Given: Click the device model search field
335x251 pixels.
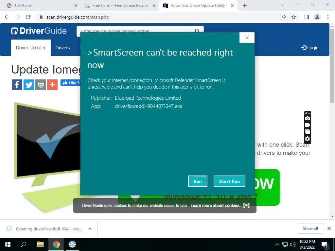Looking at the screenshot, I should tap(133, 31).
